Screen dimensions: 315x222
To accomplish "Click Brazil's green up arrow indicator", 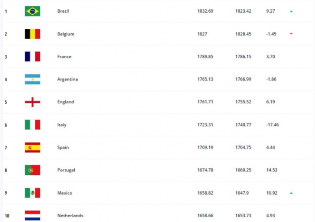I will click(x=291, y=11).
